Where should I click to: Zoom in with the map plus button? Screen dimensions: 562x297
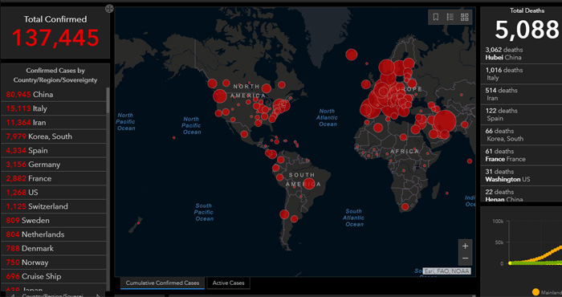[x=465, y=246]
